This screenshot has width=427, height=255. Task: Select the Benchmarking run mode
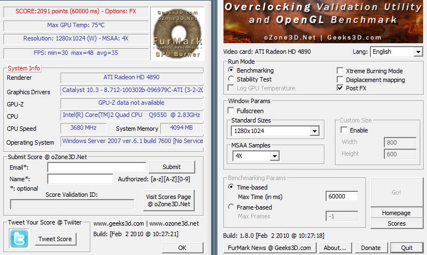pos(231,70)
